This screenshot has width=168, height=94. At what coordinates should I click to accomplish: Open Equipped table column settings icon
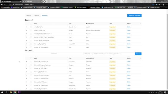tap(140, 24)
